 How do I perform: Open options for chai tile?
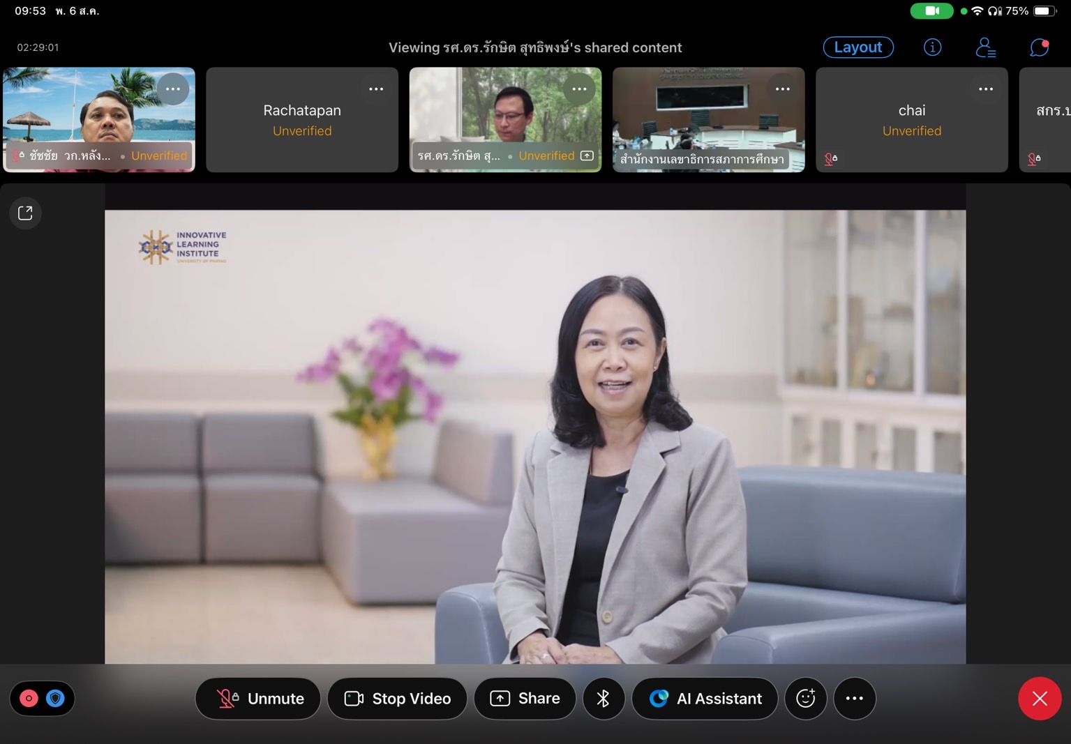(986, 89)
